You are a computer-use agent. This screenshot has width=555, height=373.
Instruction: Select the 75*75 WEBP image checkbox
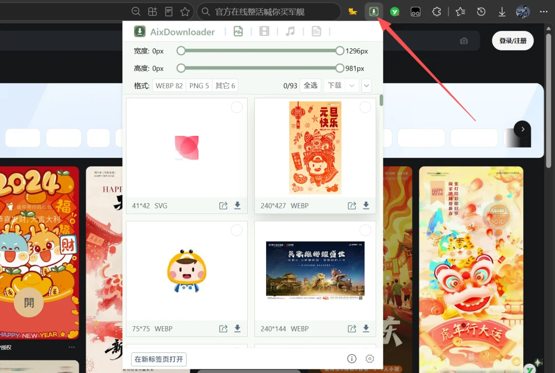237,230
